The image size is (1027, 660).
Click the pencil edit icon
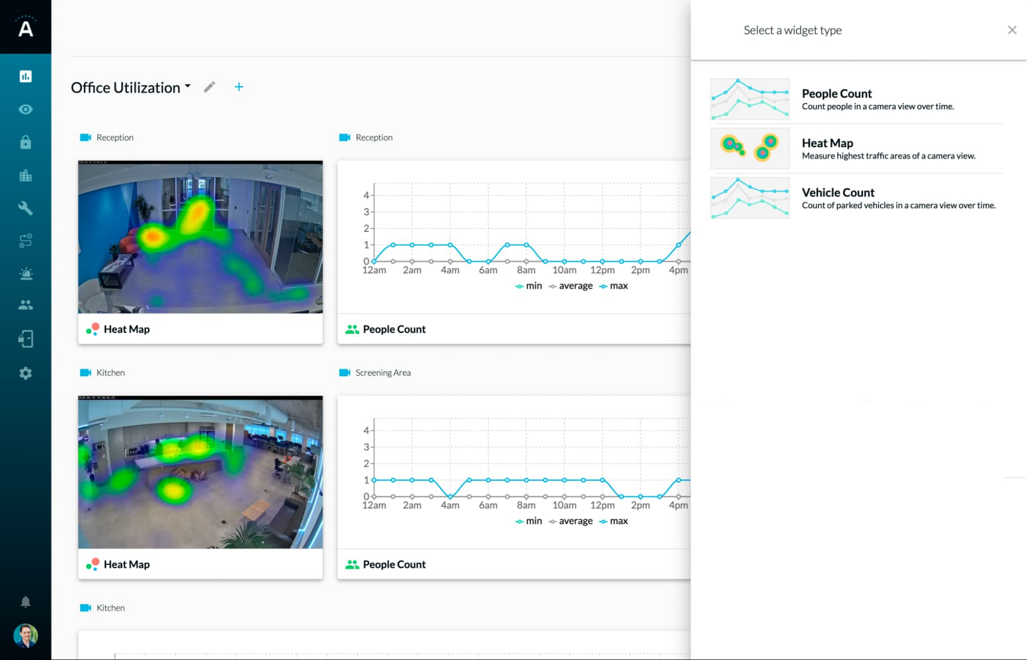210,88
